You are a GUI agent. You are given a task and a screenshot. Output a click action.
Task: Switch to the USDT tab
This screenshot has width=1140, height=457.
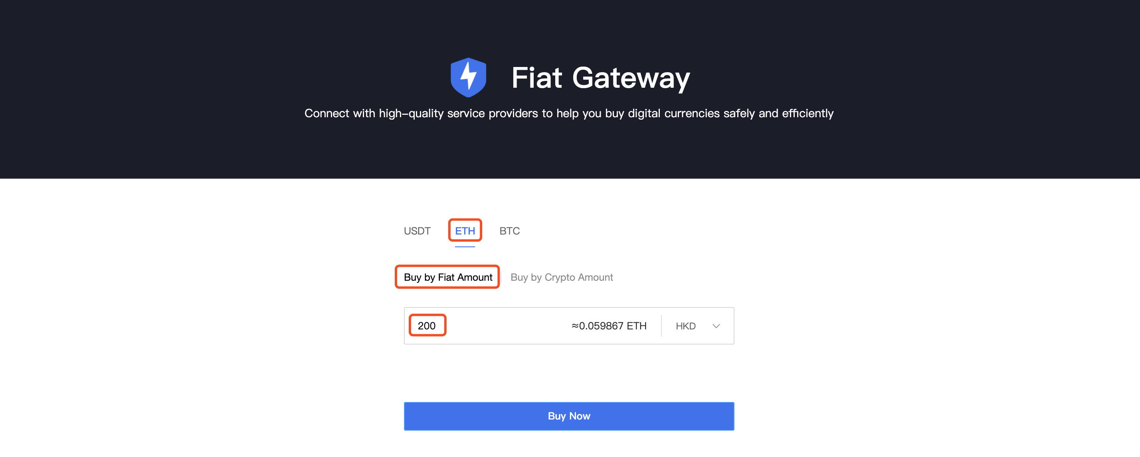(417, 231)
